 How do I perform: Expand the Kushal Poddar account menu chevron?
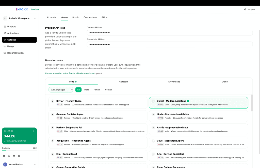(35, 164)
